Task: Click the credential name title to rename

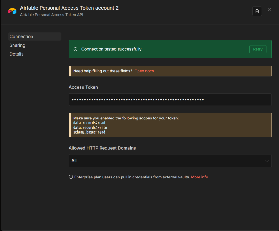Action: 69,8
